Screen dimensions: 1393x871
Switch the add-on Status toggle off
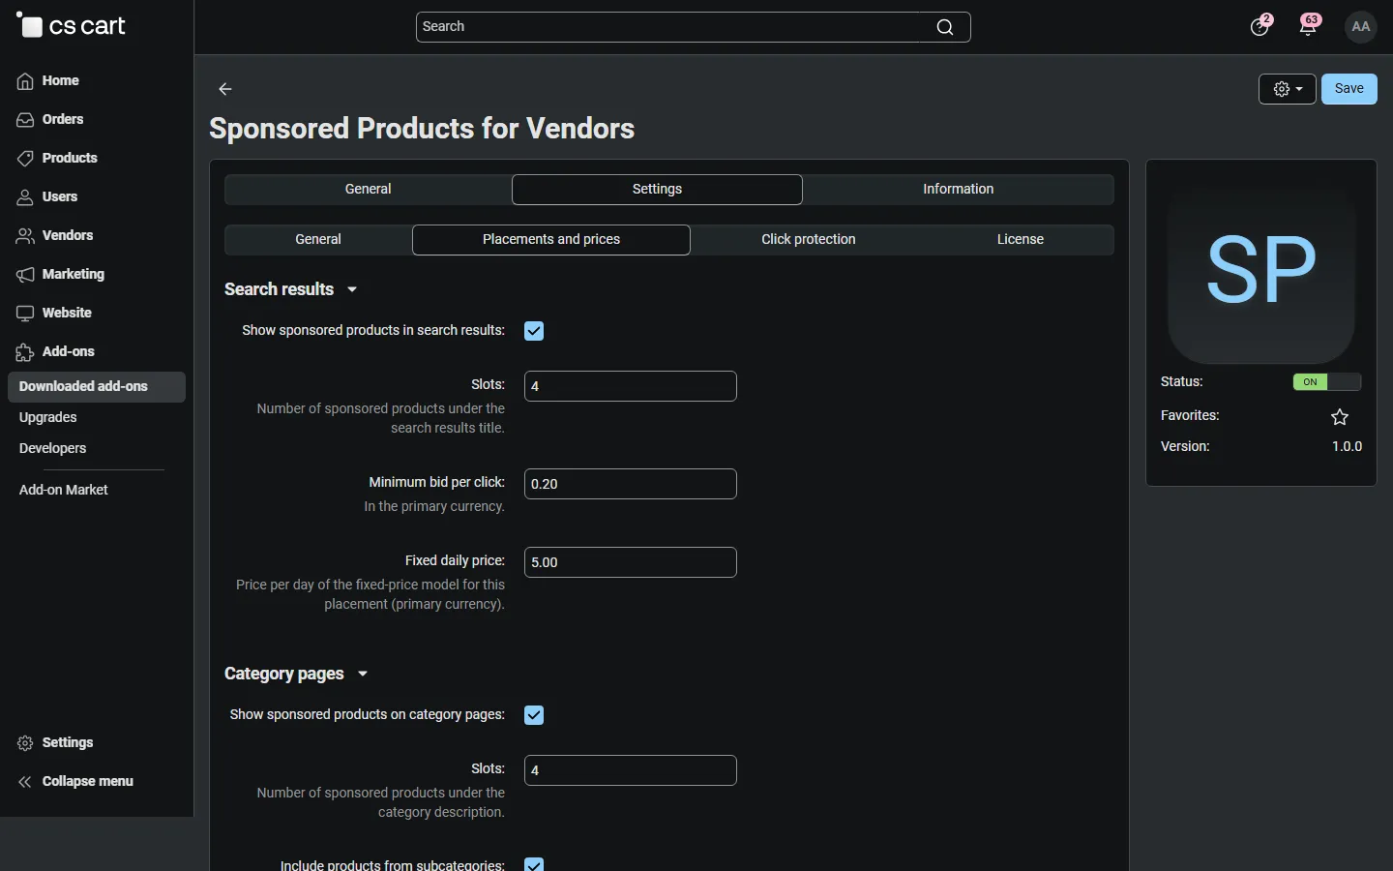(x=1327, y=382)
